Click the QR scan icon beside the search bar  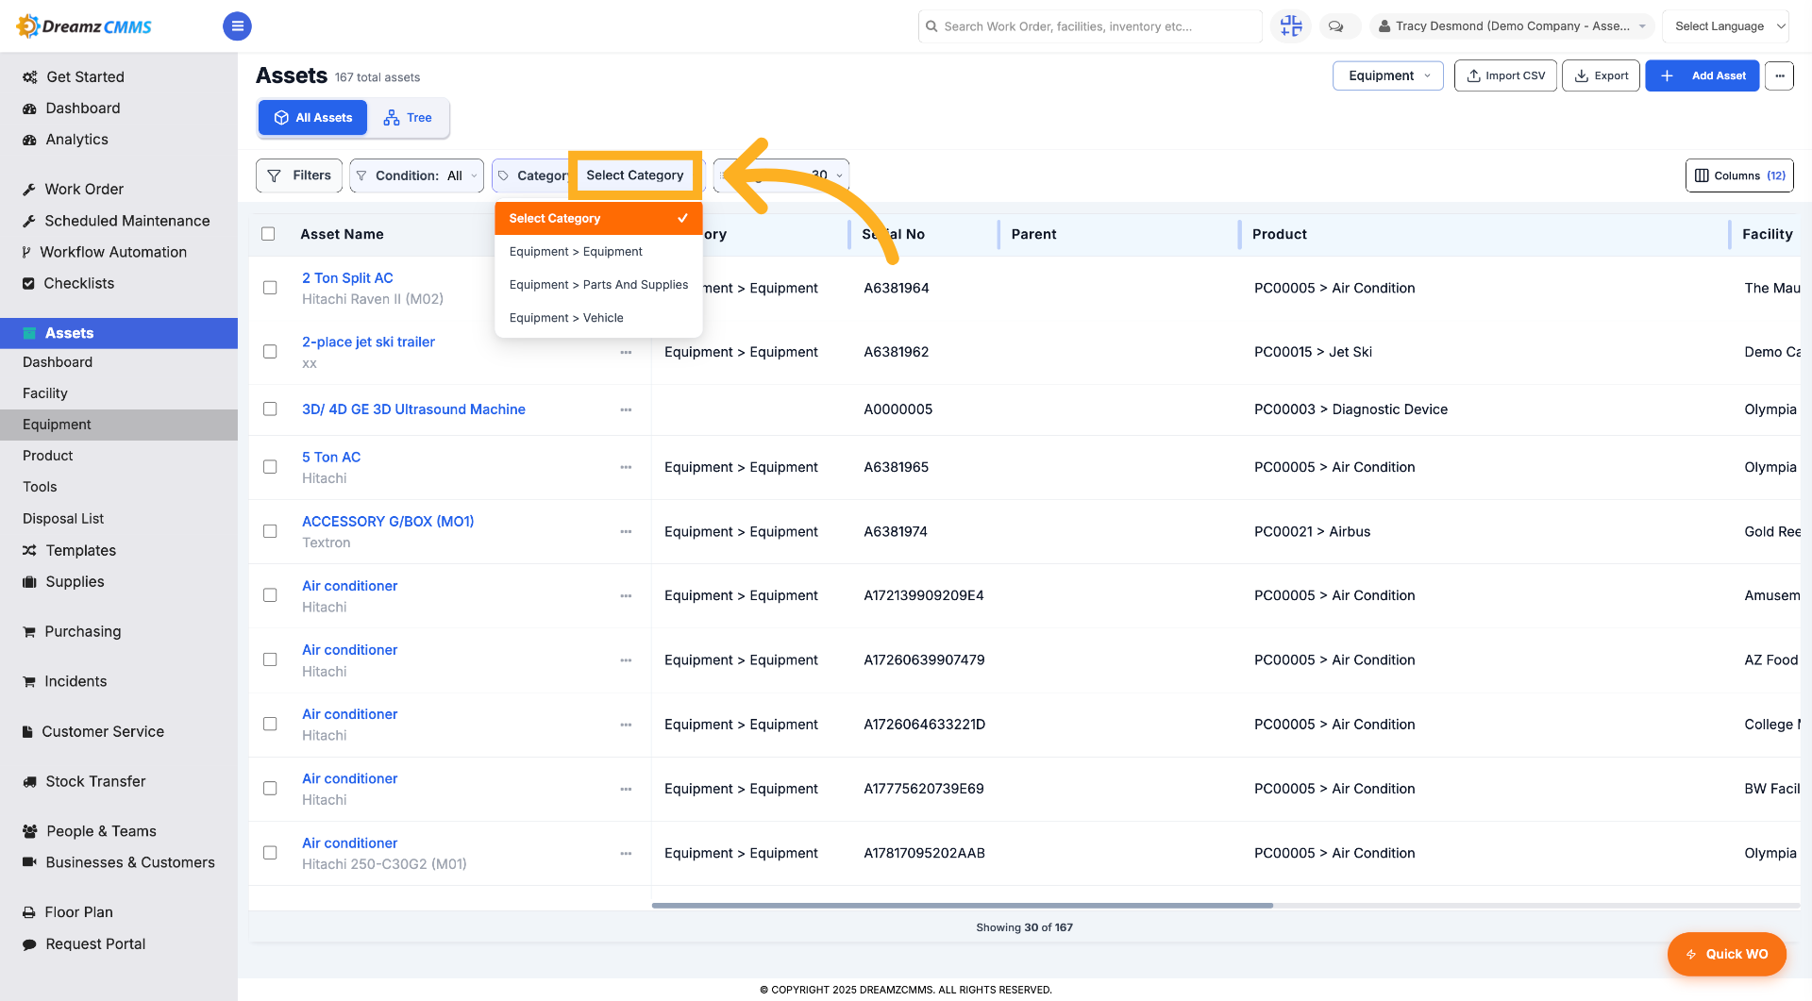1291,26
